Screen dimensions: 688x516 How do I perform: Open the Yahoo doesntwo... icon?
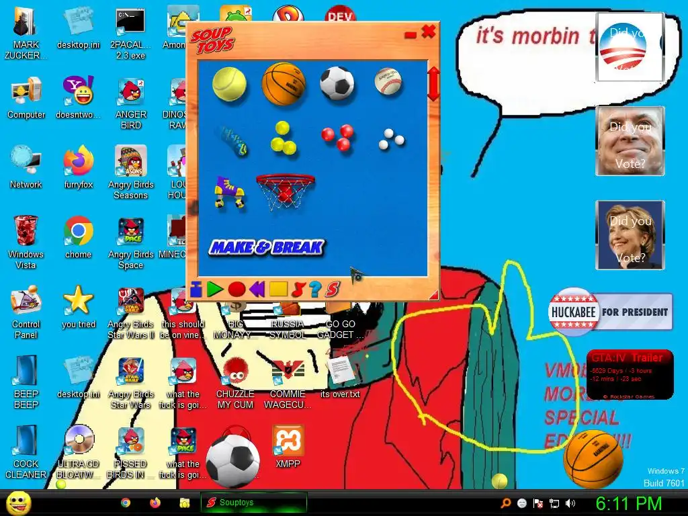(x=78, y=97)
